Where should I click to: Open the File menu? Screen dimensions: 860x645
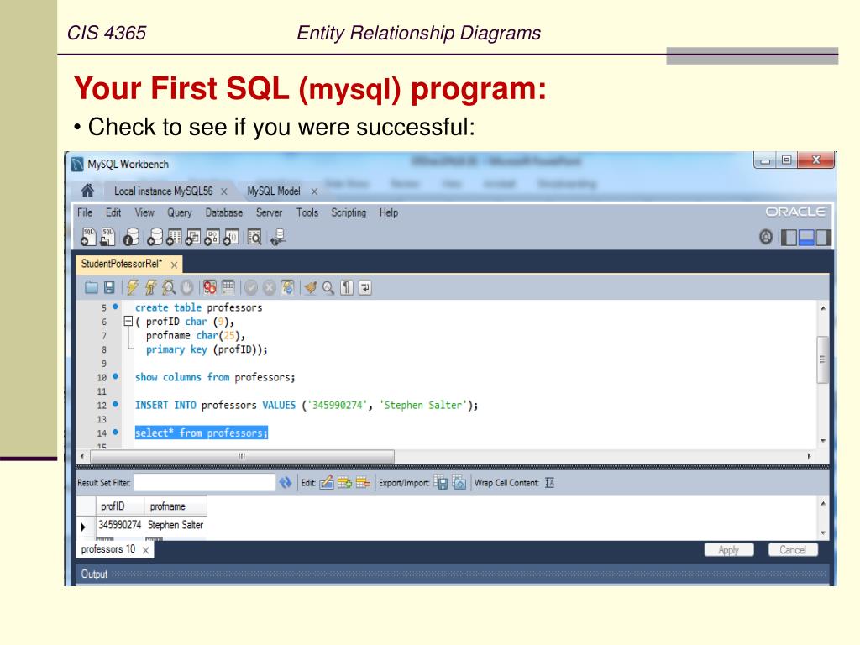tap(85, 212)
